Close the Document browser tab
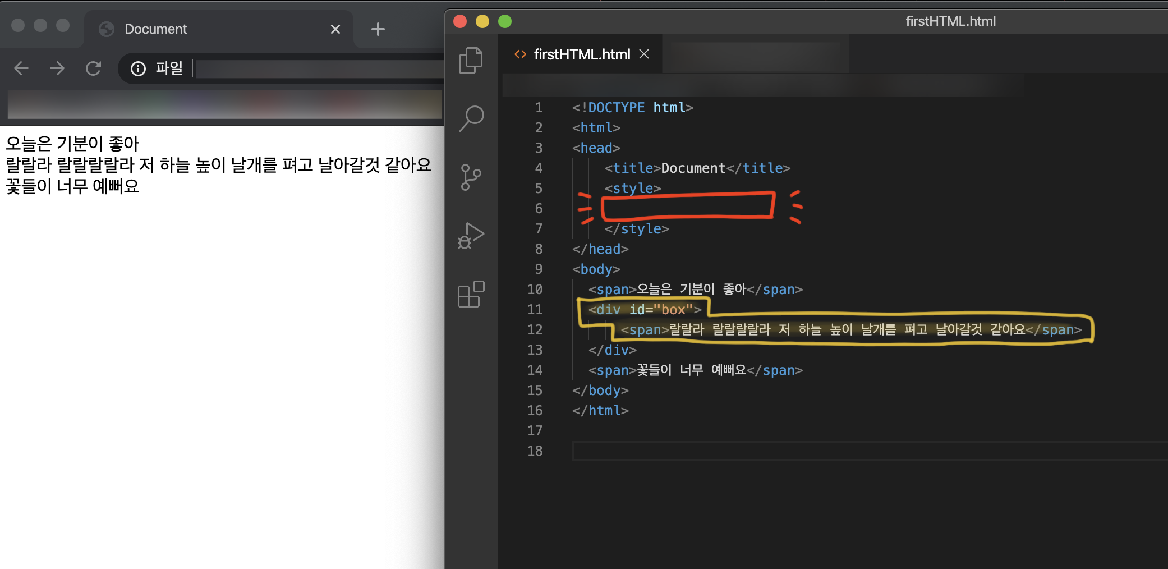Viewport: 1168px width, 569px height. coord(335,29)
